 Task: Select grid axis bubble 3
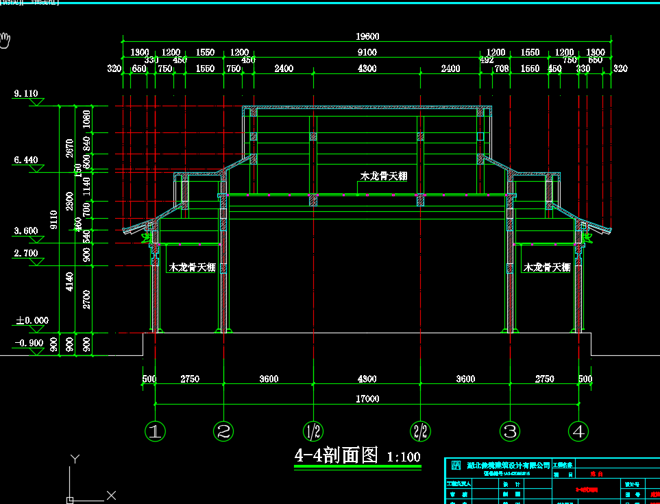point(510,431)
